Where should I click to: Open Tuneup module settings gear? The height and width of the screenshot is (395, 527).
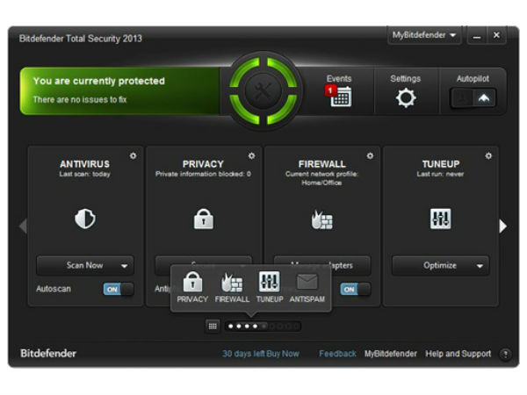coord(488,156)
